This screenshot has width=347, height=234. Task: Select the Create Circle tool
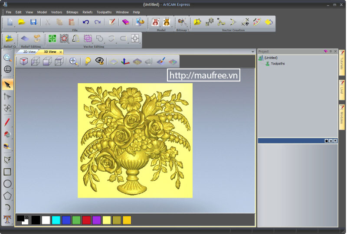coord(7,184)
